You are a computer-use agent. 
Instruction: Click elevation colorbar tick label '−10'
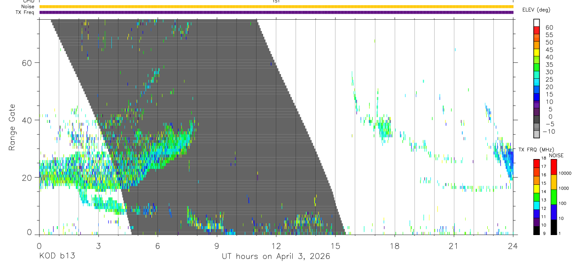[x=548, y=131]
